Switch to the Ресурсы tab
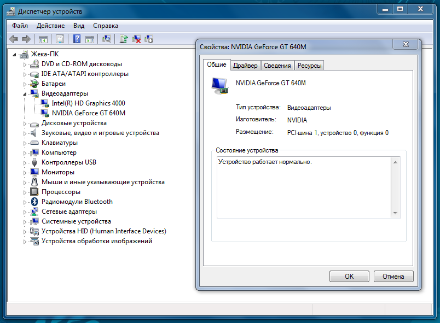Screen dimensions: 440x323 coord(309,66)
